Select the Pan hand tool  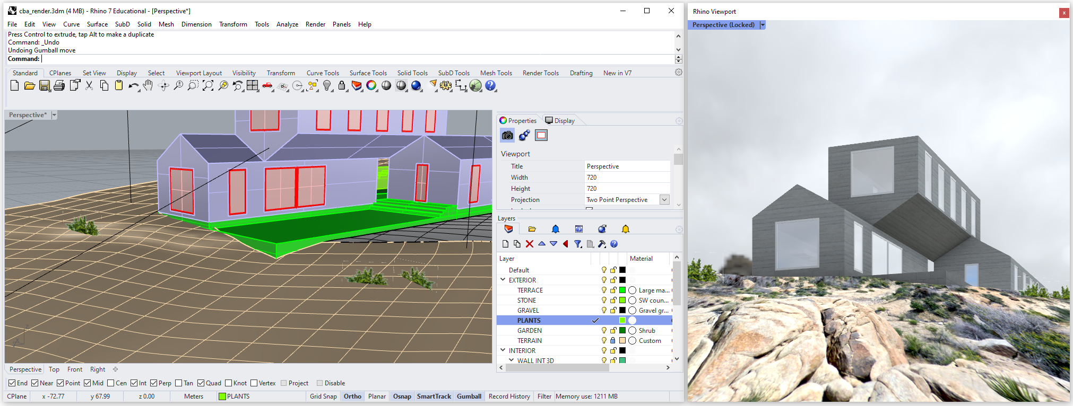(148, 86)
